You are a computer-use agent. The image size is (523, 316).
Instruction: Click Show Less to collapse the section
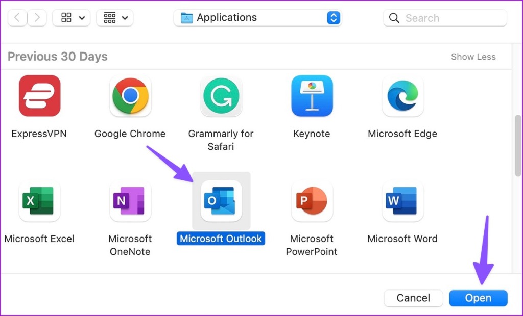pos(473,57)
